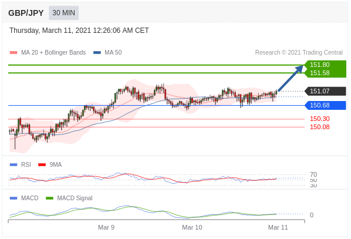Click the 30 MIN timeframe badge

click(x=63, y=13)
